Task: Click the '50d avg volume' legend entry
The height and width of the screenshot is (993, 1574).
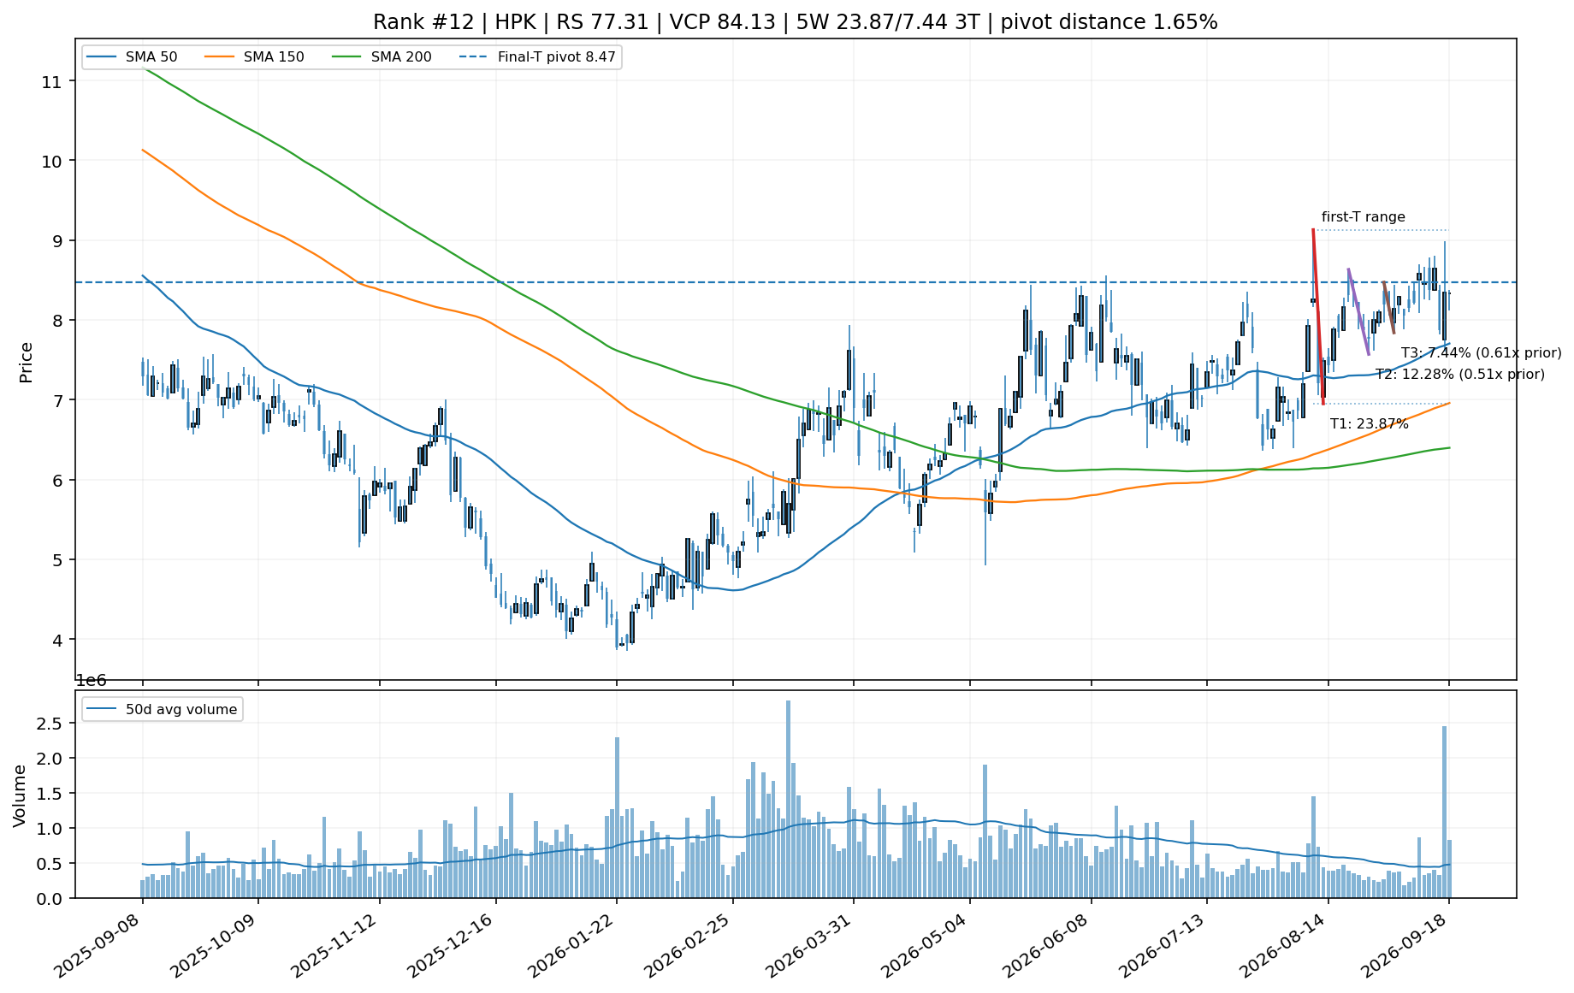Action: [x=163, y=709]
